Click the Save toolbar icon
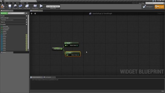Screen dimensions: 165x93 click(10, 6)
